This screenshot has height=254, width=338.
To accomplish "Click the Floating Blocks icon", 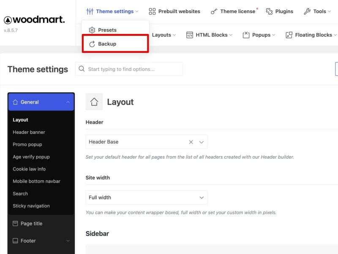I will [x=289, y=35].
